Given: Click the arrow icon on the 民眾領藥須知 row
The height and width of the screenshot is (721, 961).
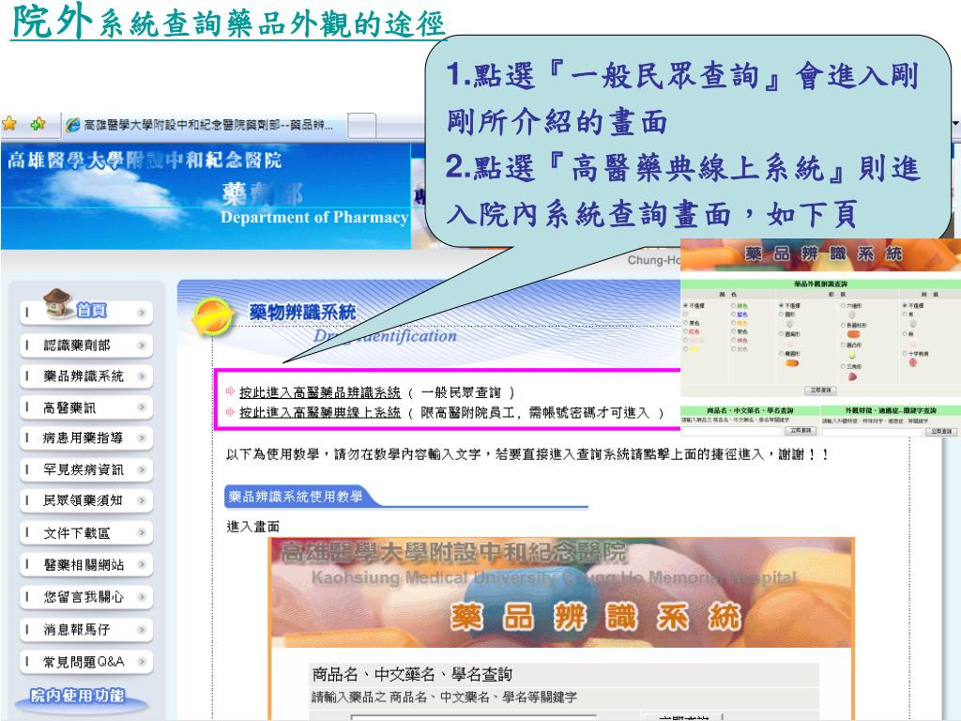Looking at the screenshot, I should pyautogui.click(x=142, y=500).
